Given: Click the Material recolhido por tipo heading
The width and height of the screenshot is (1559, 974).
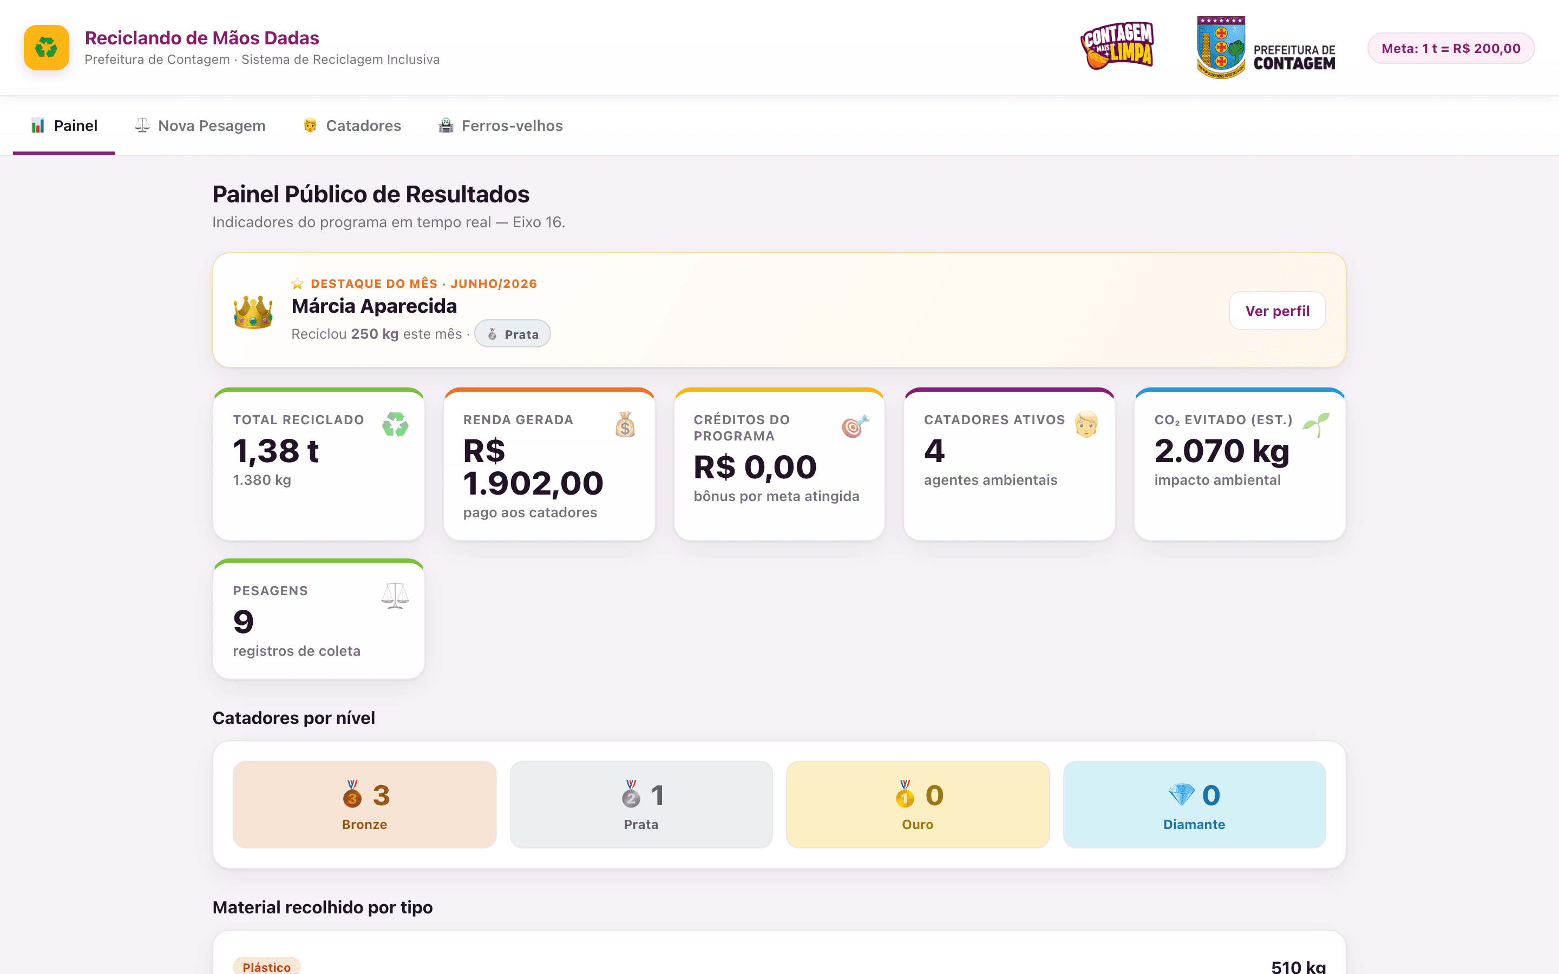Looking at the screenshot, I should click(323, 907).
